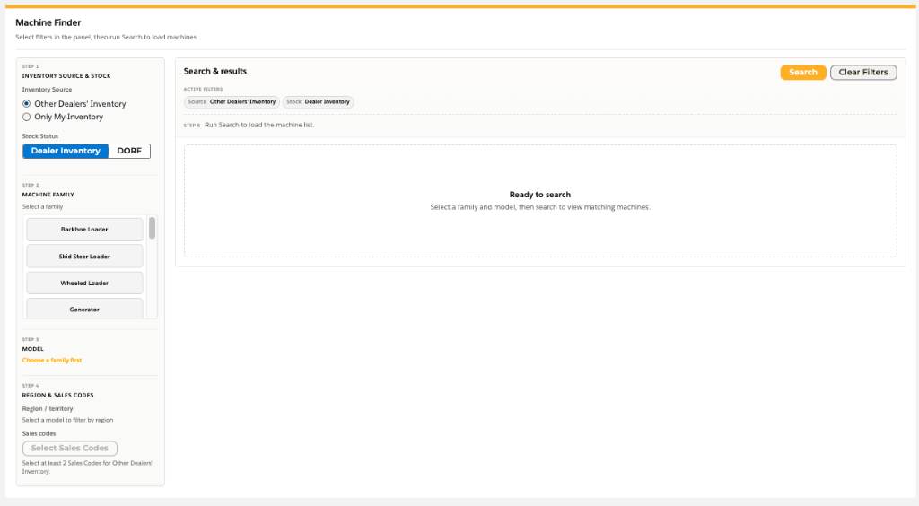This screenshot has width=919, height=506.
Task: Click the 'Choose a family first' text
Action: click(x=52, y=360)
